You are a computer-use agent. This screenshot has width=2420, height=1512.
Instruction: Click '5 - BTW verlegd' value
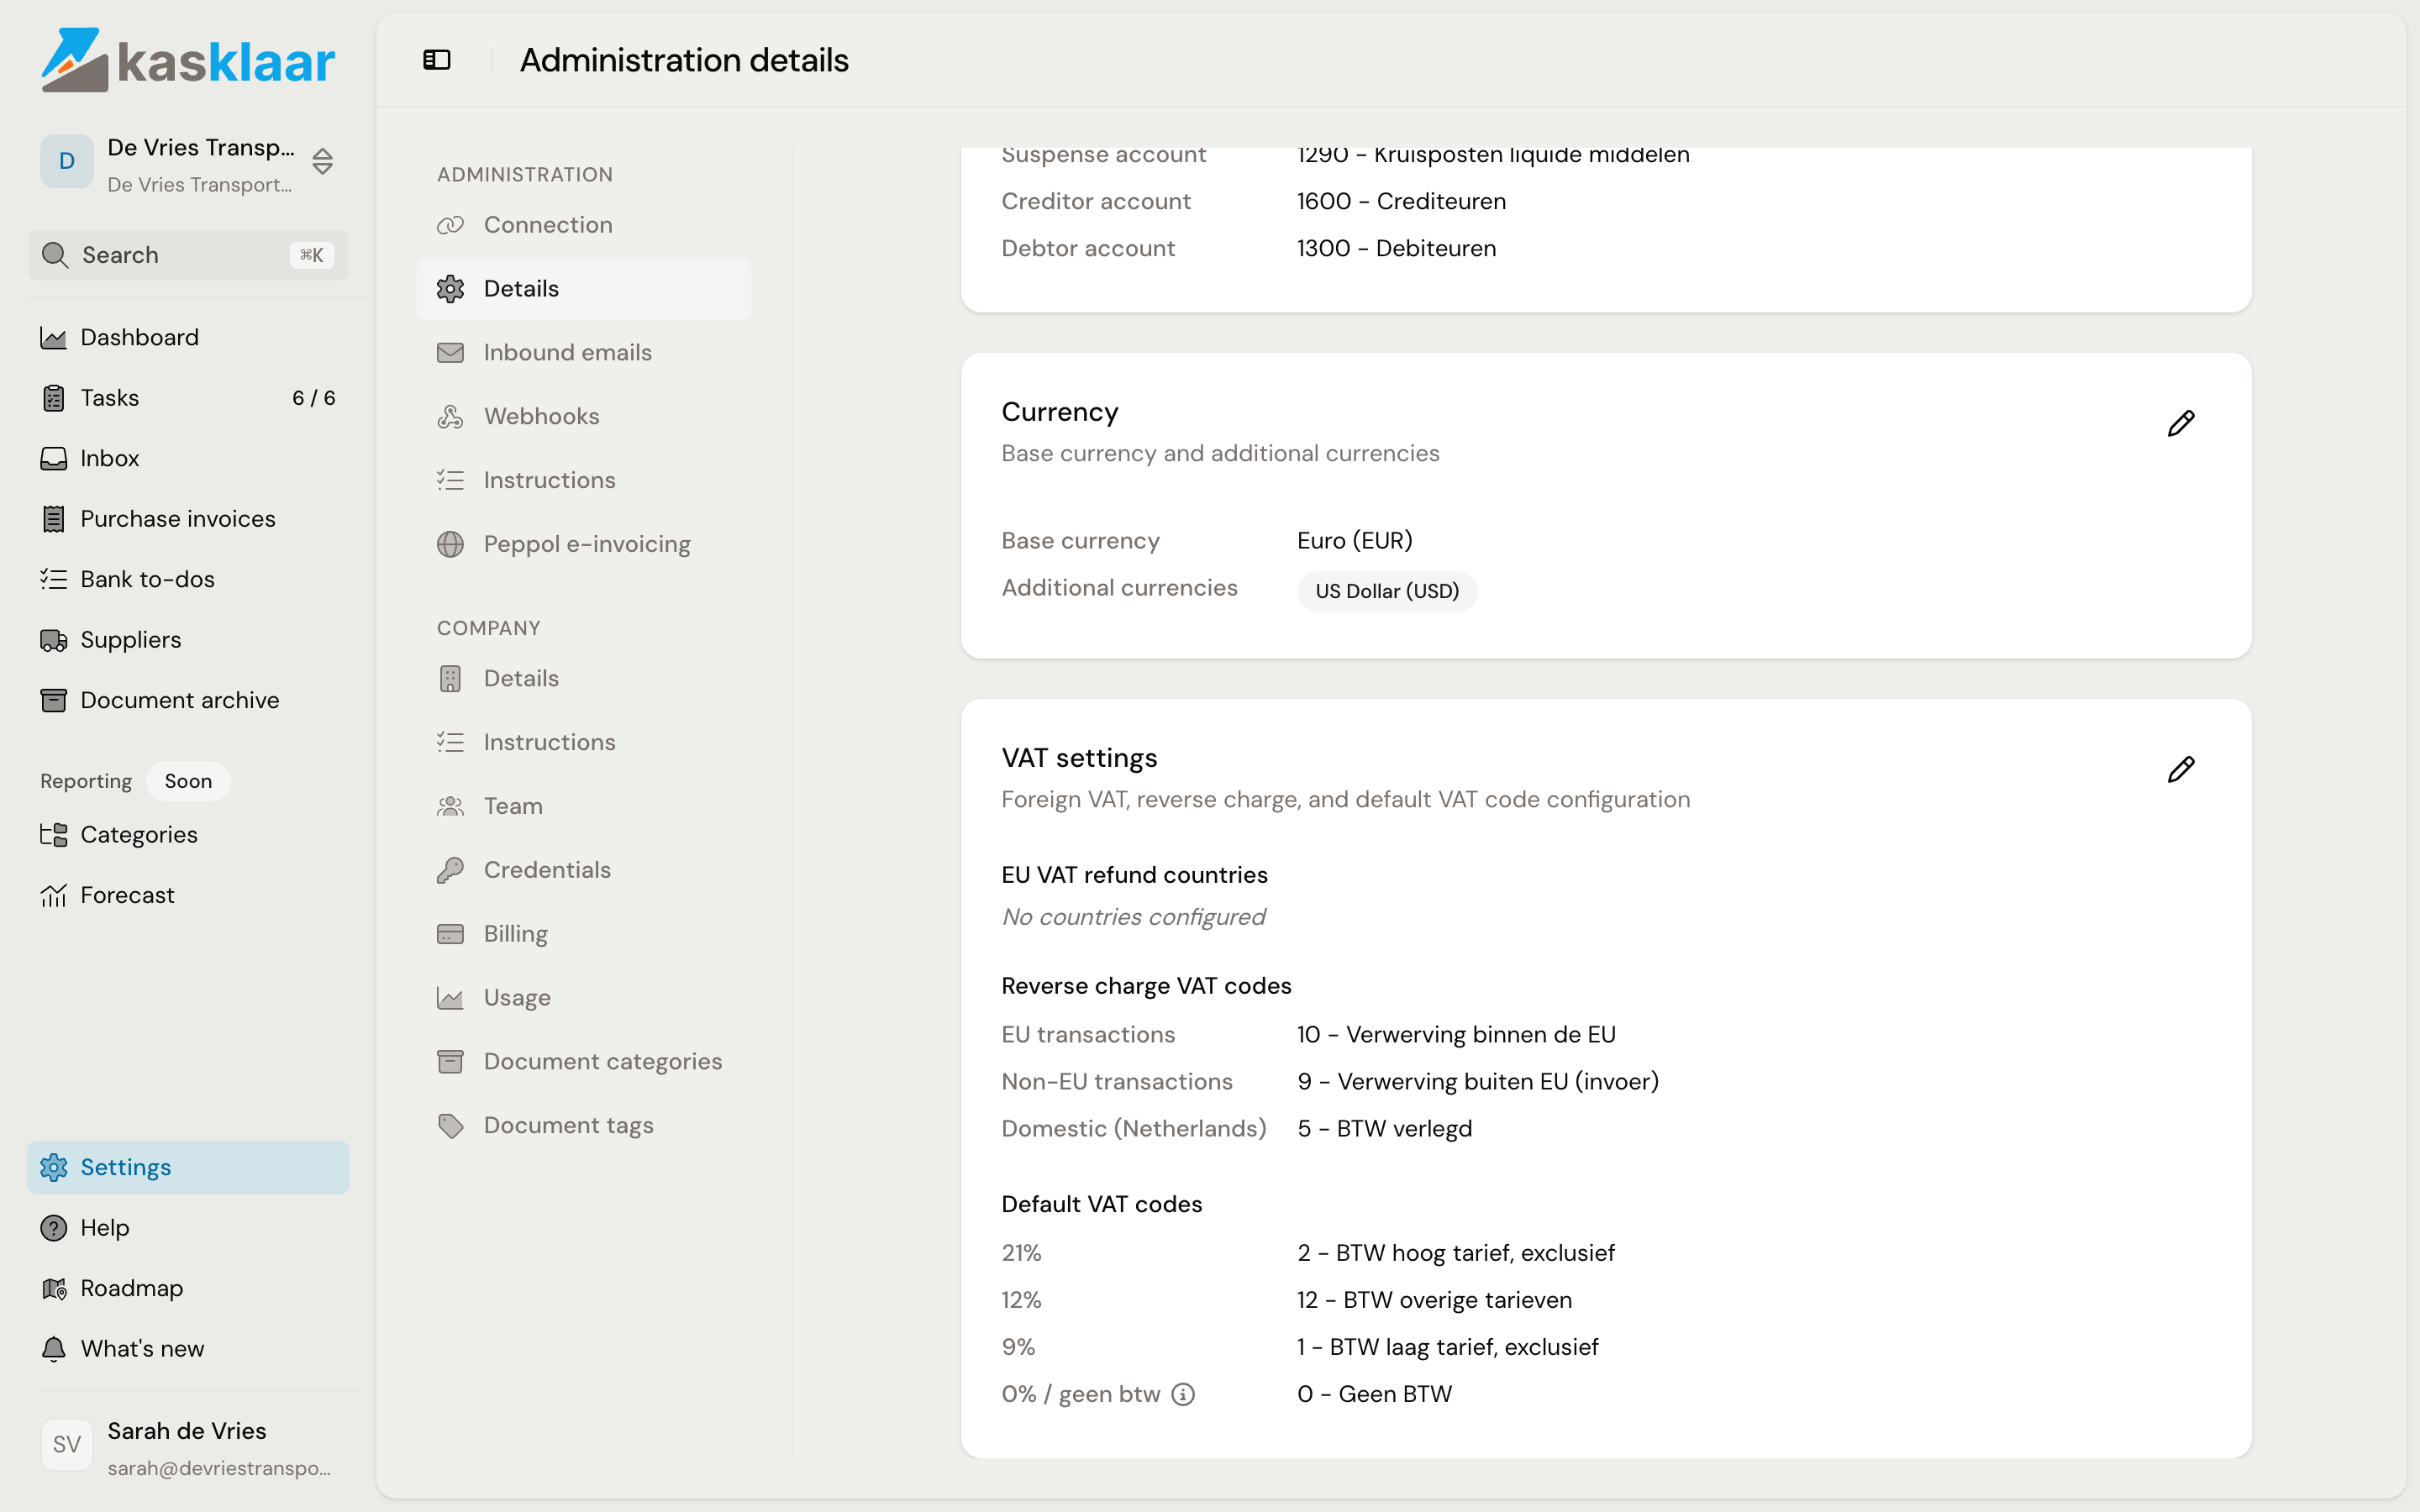click(x=1384, y=1129)
